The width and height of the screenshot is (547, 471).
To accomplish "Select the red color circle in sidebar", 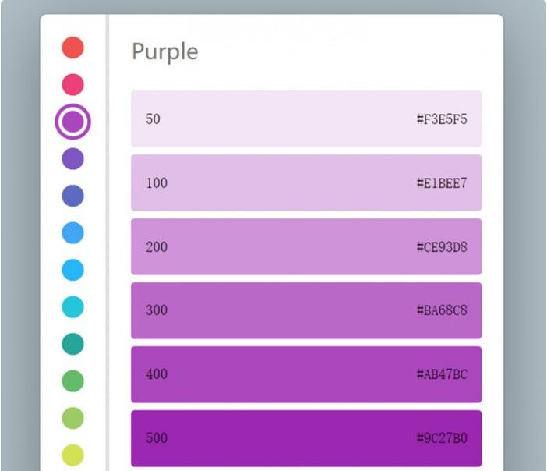I will point(72,47).
